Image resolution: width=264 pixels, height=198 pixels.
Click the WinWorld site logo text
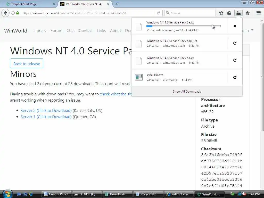click(x=16, y=31)
